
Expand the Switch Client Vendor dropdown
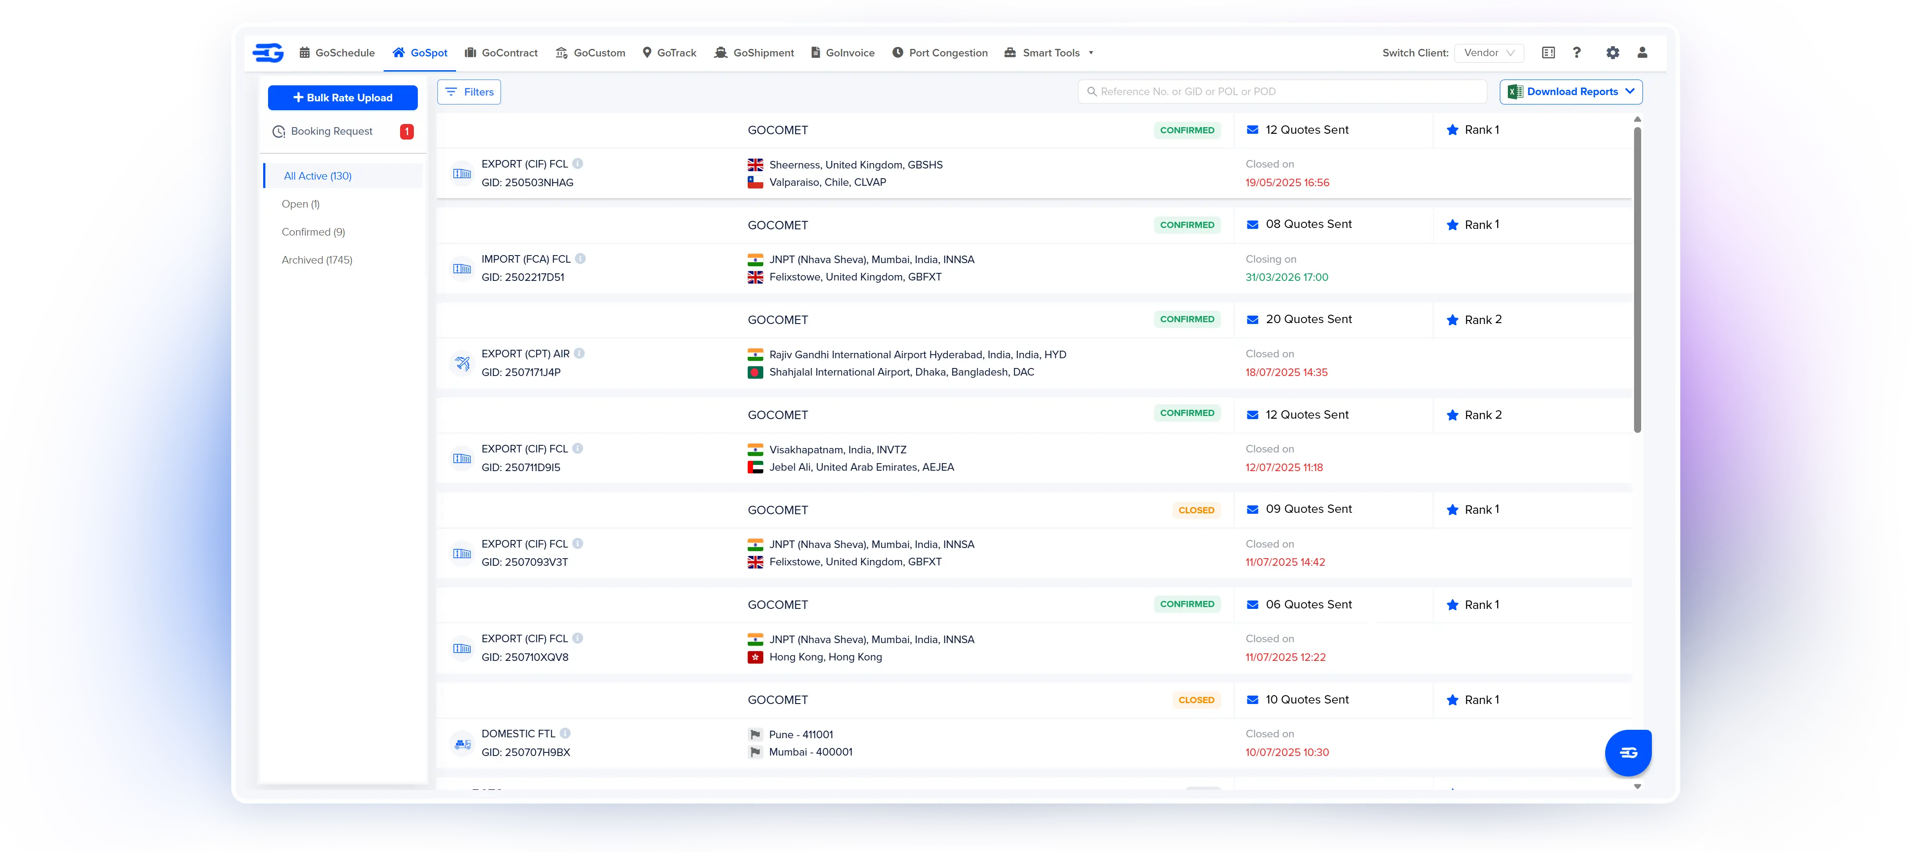point(1489,52)
